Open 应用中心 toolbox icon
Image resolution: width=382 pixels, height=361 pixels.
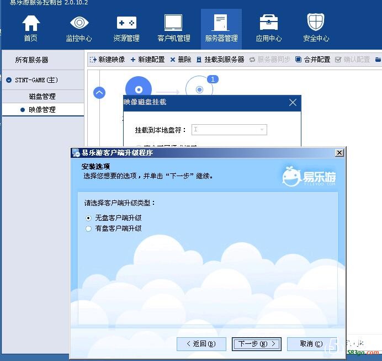pos(269,28)
